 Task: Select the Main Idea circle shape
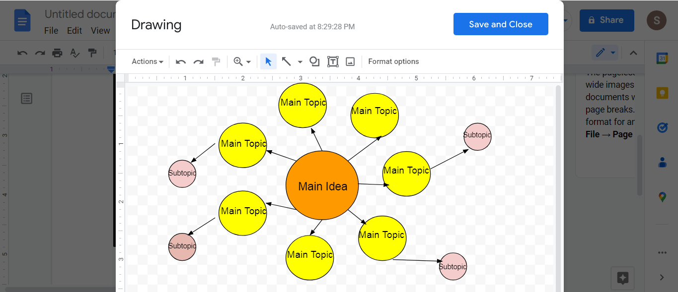pos(322,186)
